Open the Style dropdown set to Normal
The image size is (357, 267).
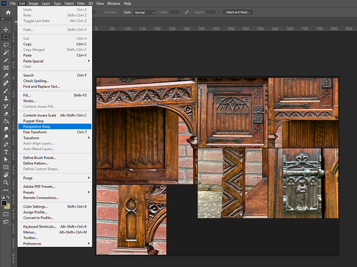click(145, 12)
